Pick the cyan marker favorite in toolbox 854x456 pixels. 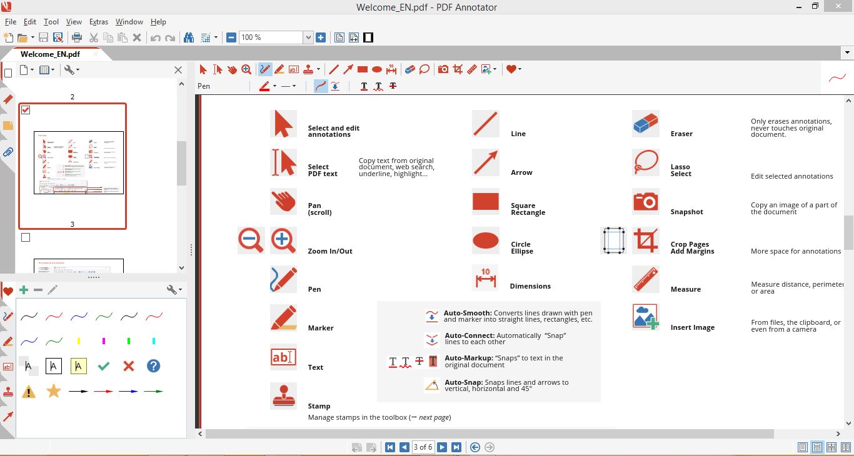[x=154, y=341]
